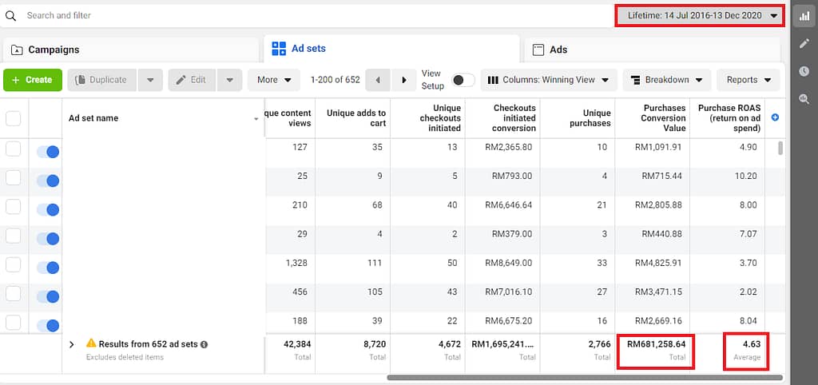Tick the select-all checkbox in header row
818x385 pixels.
coord(13,118)
